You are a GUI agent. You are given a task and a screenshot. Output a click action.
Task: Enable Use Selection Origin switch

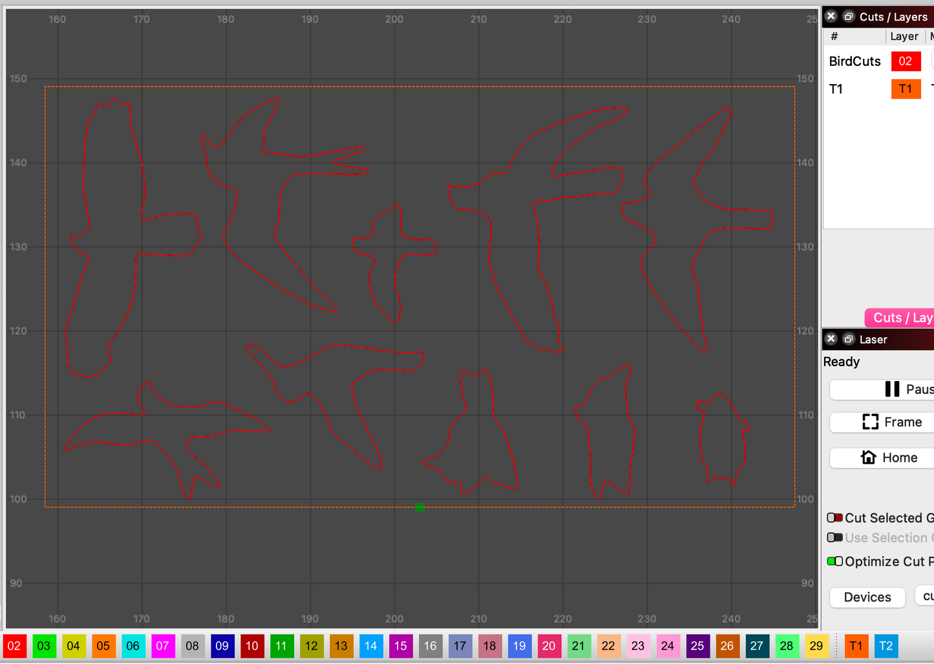(x=834, y=537)
